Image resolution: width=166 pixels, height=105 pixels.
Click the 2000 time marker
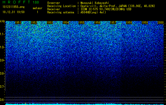pyautogui.click(x=160, y=23)
